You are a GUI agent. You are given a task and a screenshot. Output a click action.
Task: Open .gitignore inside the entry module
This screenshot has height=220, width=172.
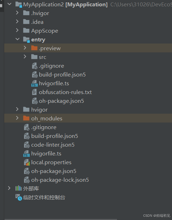(x=51, y=66)
